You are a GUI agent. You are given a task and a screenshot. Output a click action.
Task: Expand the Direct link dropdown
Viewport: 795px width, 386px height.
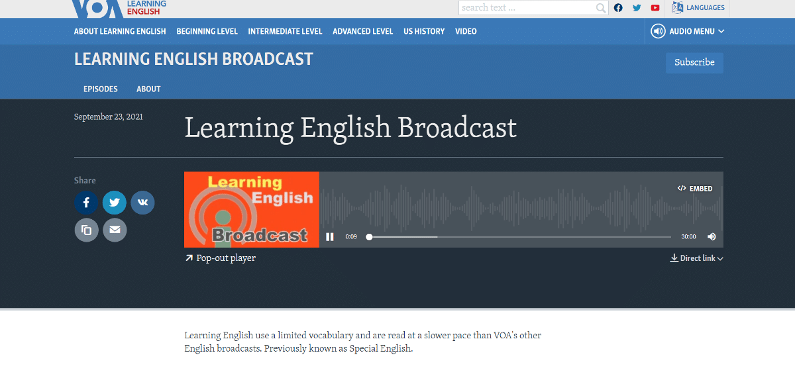(x=696, y=258)
